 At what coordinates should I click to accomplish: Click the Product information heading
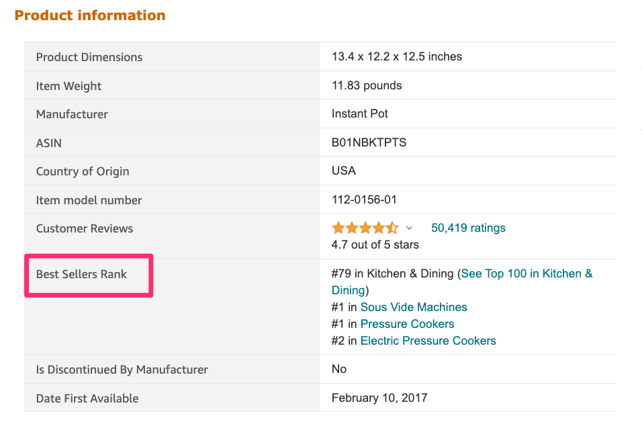click(x=90, y=15)
